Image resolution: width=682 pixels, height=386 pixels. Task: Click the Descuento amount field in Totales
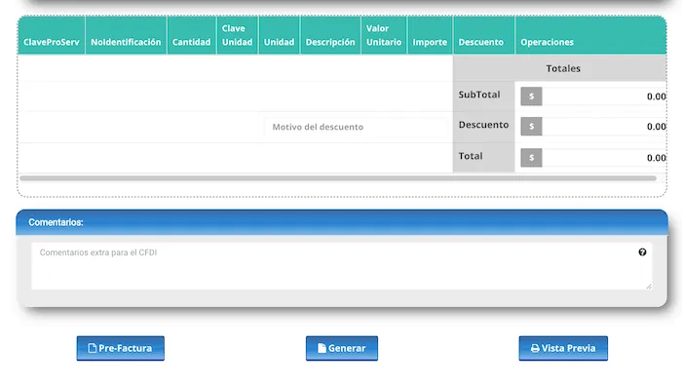(x=604, y=126)
